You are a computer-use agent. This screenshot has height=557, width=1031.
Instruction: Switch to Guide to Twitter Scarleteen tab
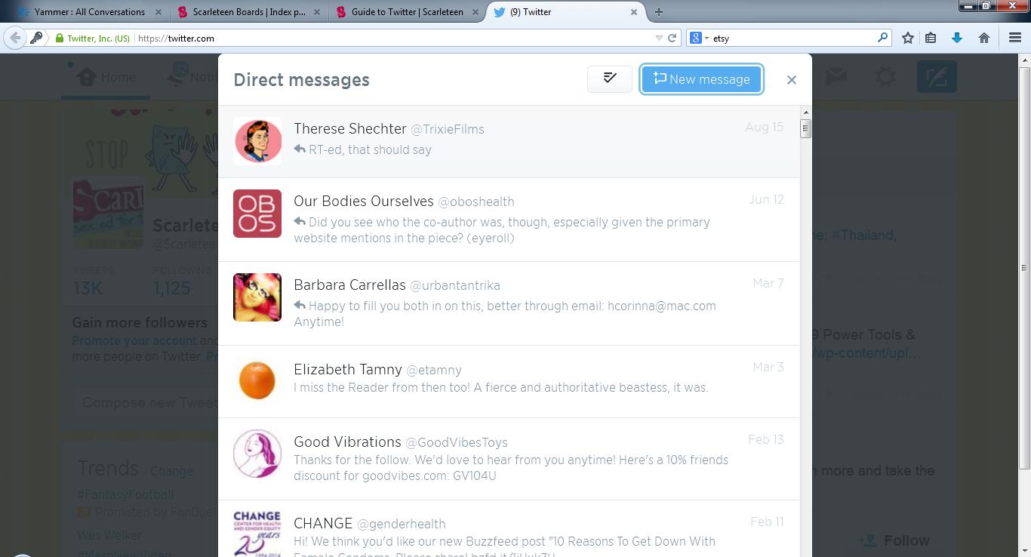(x=408, y=12)
